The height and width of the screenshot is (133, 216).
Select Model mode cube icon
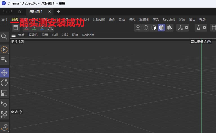tap(161, 28)
